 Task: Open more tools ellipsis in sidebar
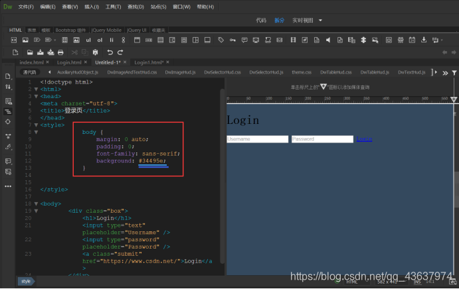(8, 186)
